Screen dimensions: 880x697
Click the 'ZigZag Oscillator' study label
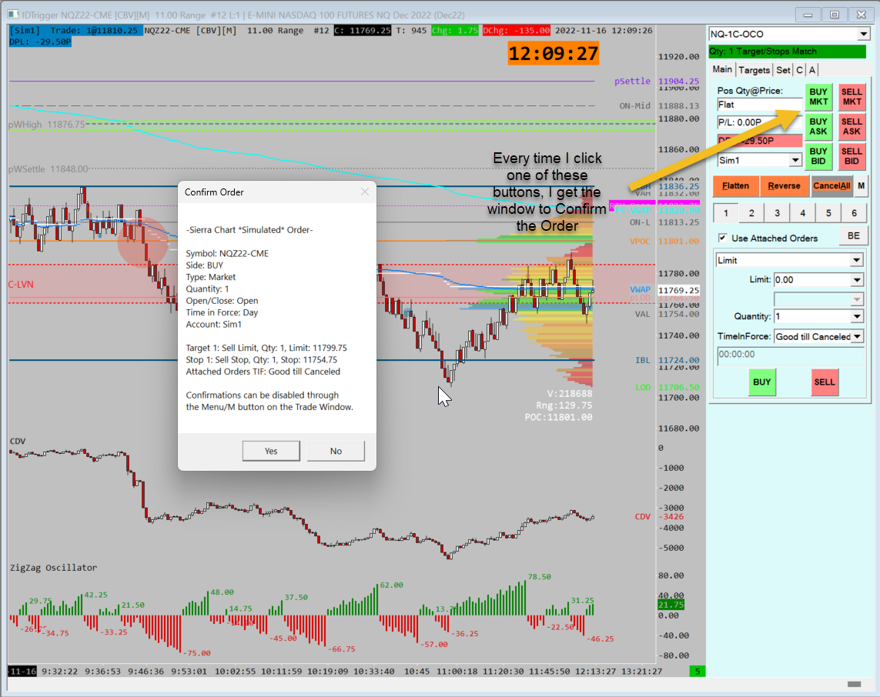pos(53,568)
